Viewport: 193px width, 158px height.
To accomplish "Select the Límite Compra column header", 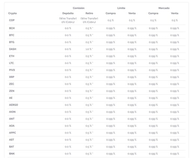I will tap(111, 13).
